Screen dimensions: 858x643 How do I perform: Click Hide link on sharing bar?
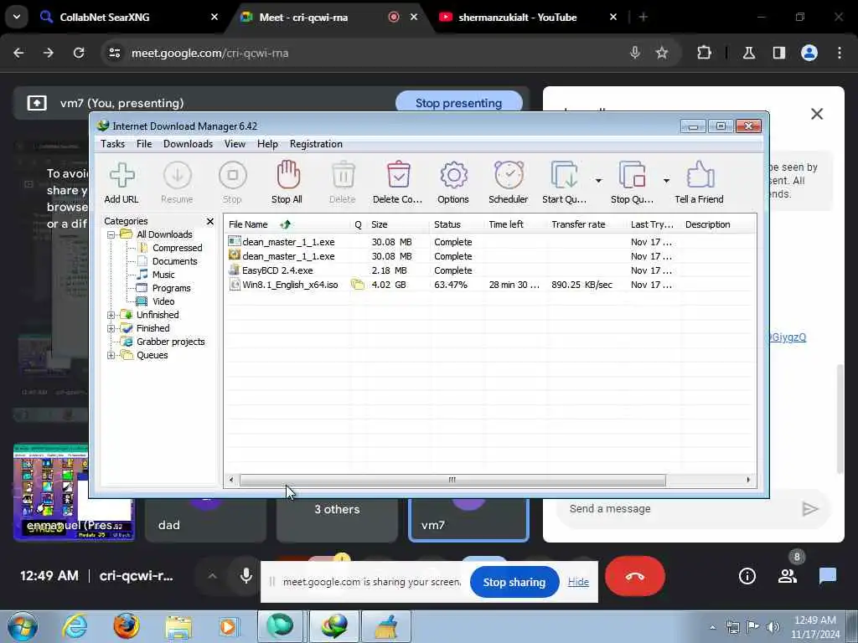578,582
